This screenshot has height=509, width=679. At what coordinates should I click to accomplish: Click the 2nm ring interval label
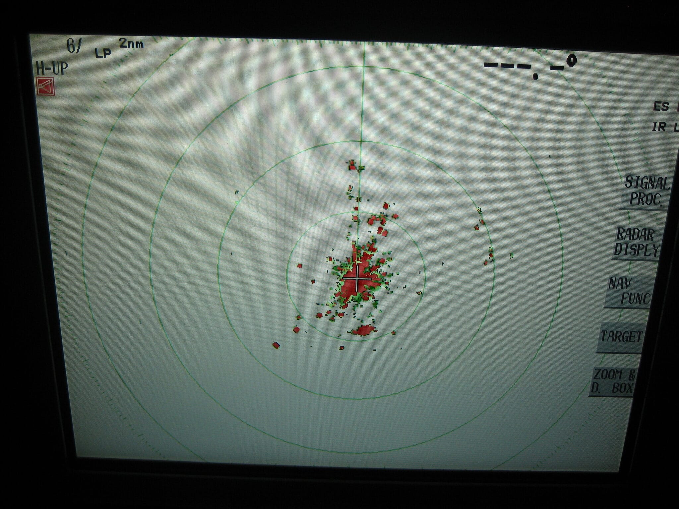(132, 43)
